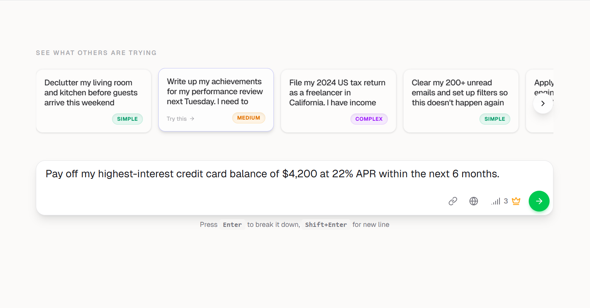
Task: Open the effort selector showing 3
Action: pyautogui.click(x=499, y=201)
